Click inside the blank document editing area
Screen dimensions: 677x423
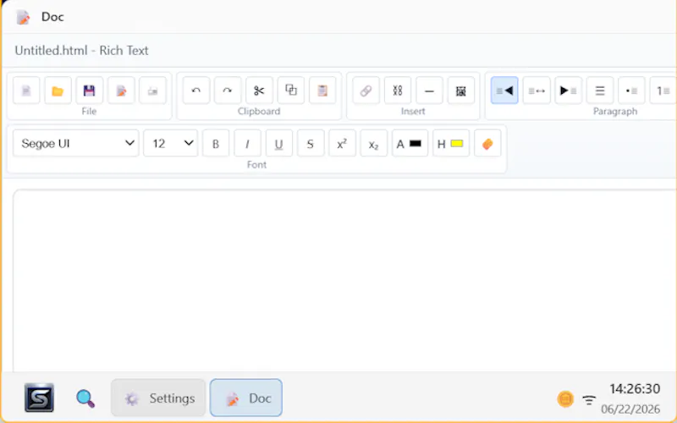tap(344, 281)
